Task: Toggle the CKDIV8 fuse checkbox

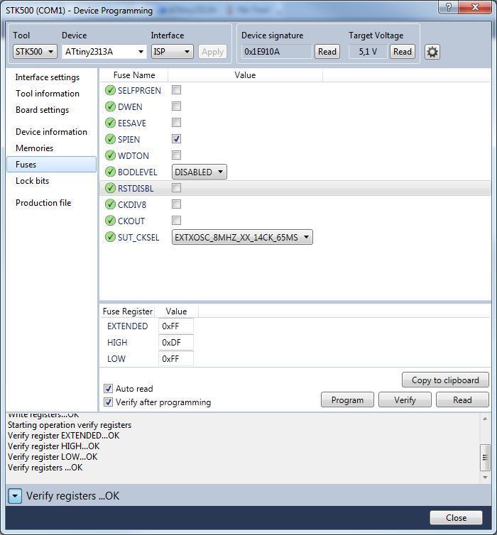Action: (x=177, y=204)
